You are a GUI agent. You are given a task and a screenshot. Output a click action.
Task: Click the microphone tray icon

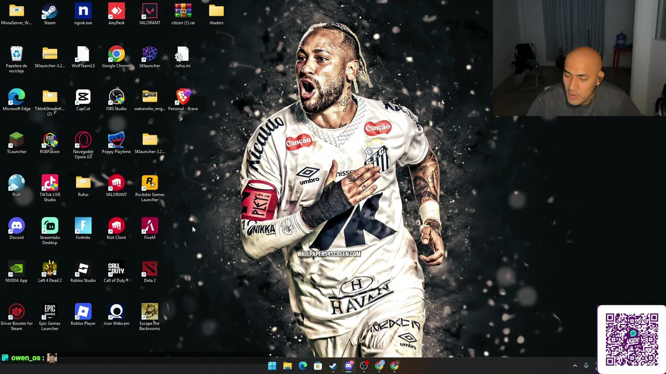pos(586,366)
